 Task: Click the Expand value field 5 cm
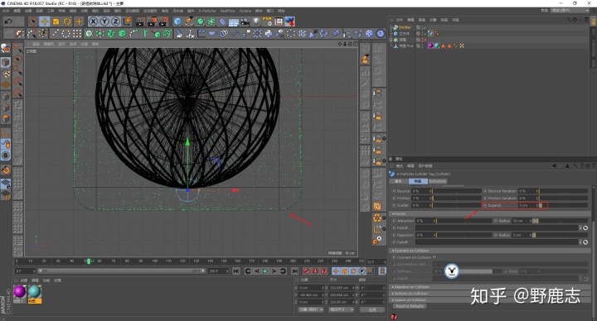(527, 205)
